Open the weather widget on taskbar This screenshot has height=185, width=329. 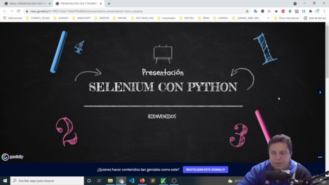(234, 180)
